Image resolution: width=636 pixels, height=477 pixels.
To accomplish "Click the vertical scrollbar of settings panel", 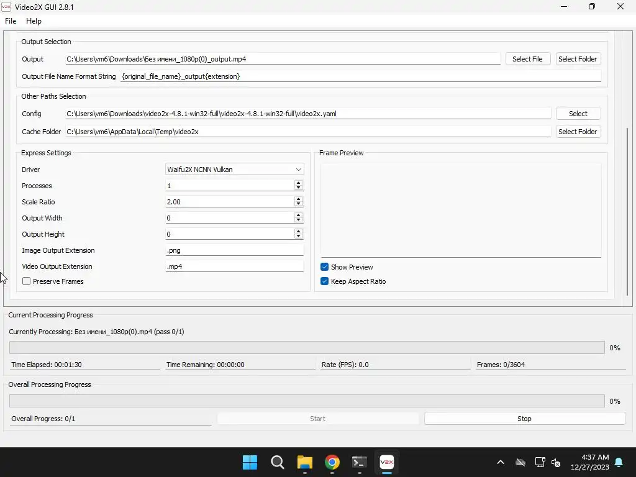I will (627, 211).
